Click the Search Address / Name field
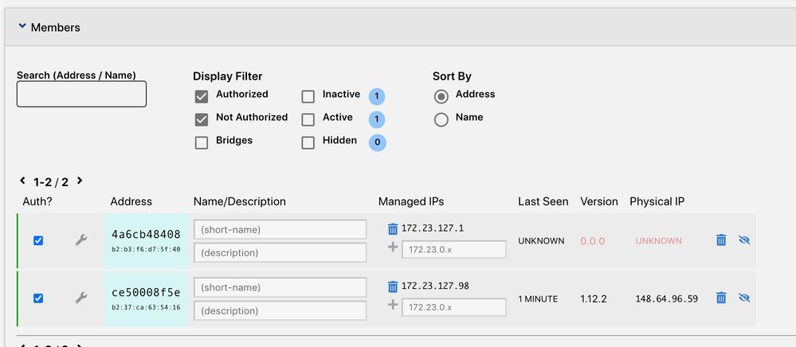Image resolution: width=796 pixels, height=347 pixels. coord(81,94)
